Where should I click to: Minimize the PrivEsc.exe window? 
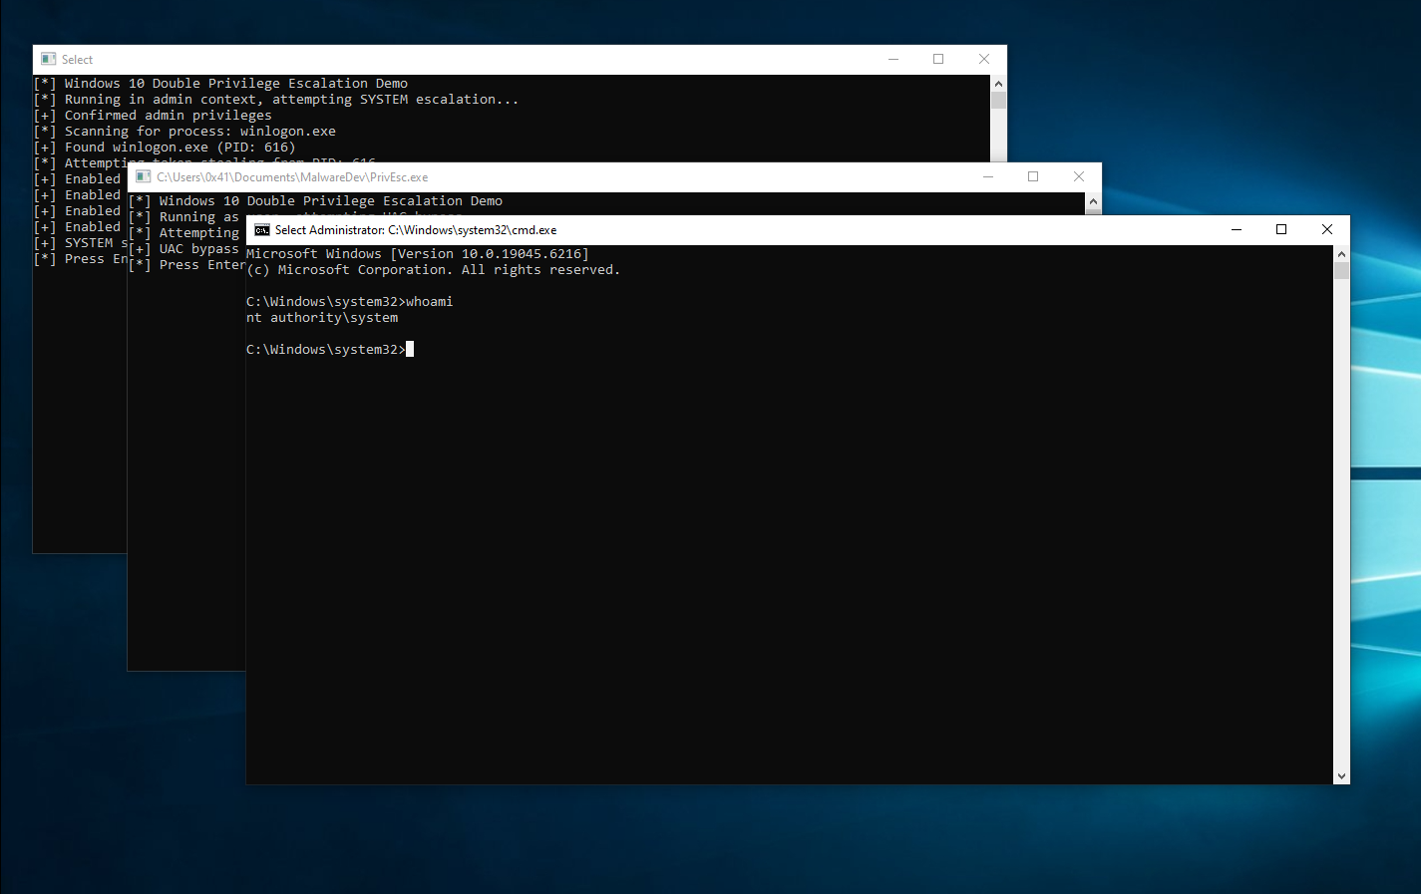(988, 176)
